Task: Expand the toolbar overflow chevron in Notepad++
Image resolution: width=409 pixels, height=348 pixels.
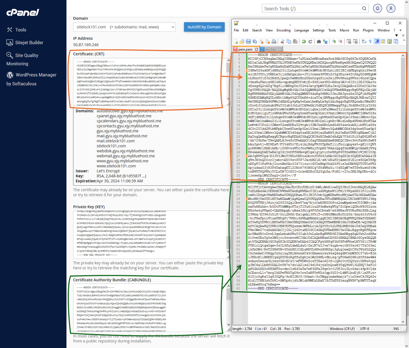Action: pyautogui.click(x=404, y=40)
